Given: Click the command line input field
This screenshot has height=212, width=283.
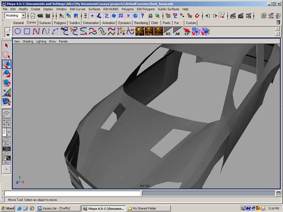Looking at the screenshot, I should point(73,193).
